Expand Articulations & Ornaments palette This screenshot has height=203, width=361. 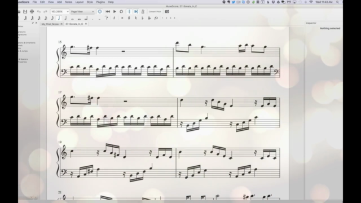[x=27, y=43]
